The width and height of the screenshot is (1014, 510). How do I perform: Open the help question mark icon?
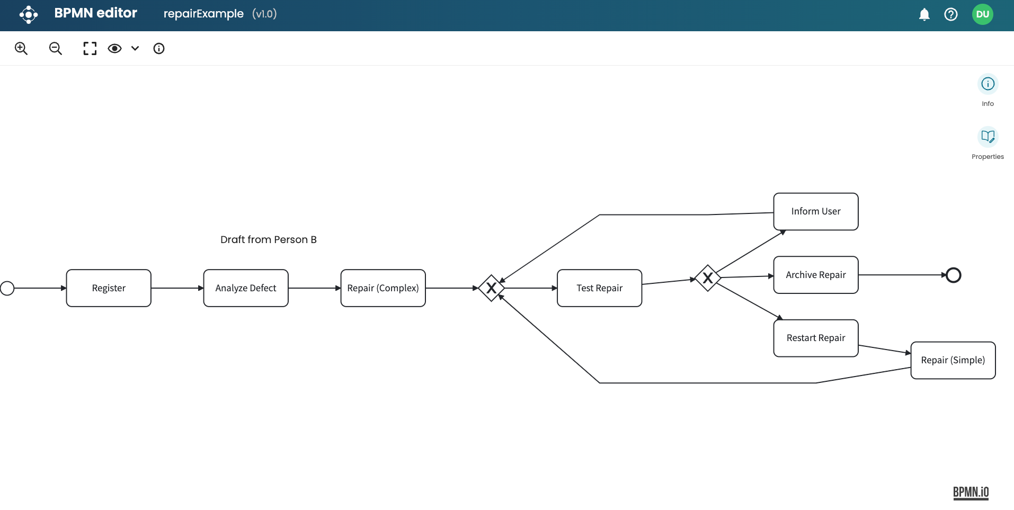[951, 14]
